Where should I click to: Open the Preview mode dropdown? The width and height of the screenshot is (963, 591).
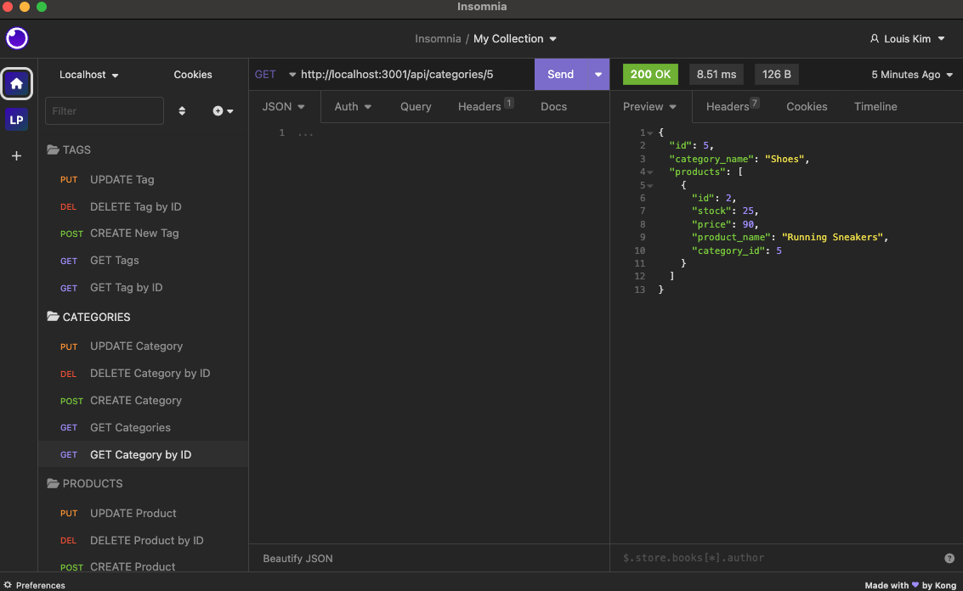click(649, 106)
